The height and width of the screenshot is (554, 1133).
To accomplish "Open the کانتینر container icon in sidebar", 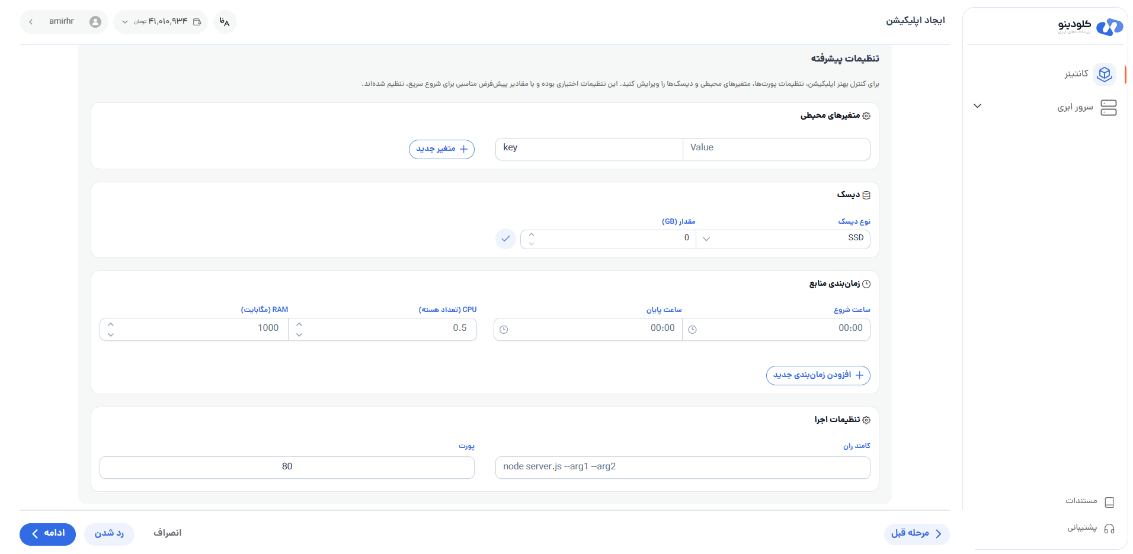I will point(1104,74).
